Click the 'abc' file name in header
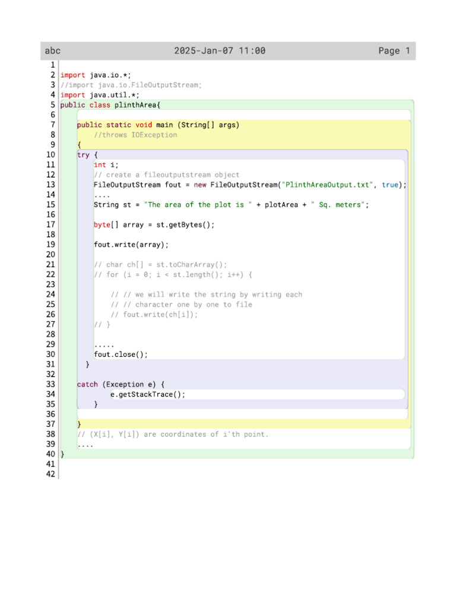 53,51
